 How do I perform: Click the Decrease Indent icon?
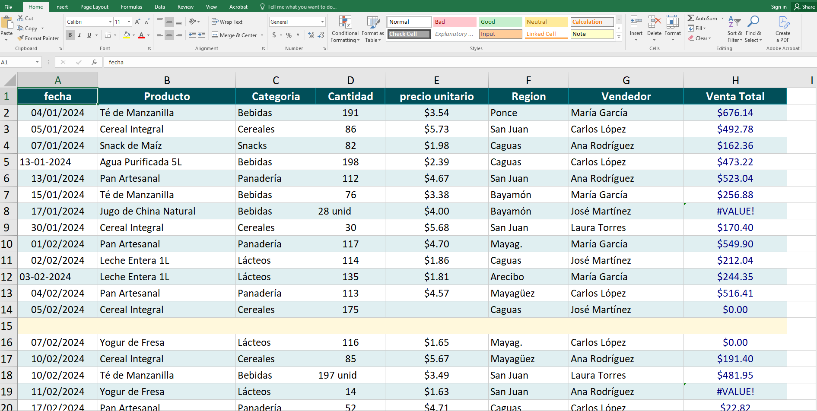(x=192, y=35)
